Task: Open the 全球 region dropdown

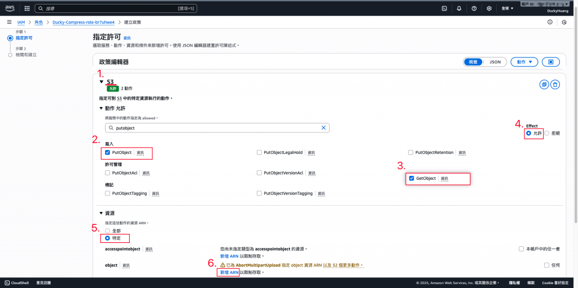Action: pyautogui.click(x=507, y=8)
